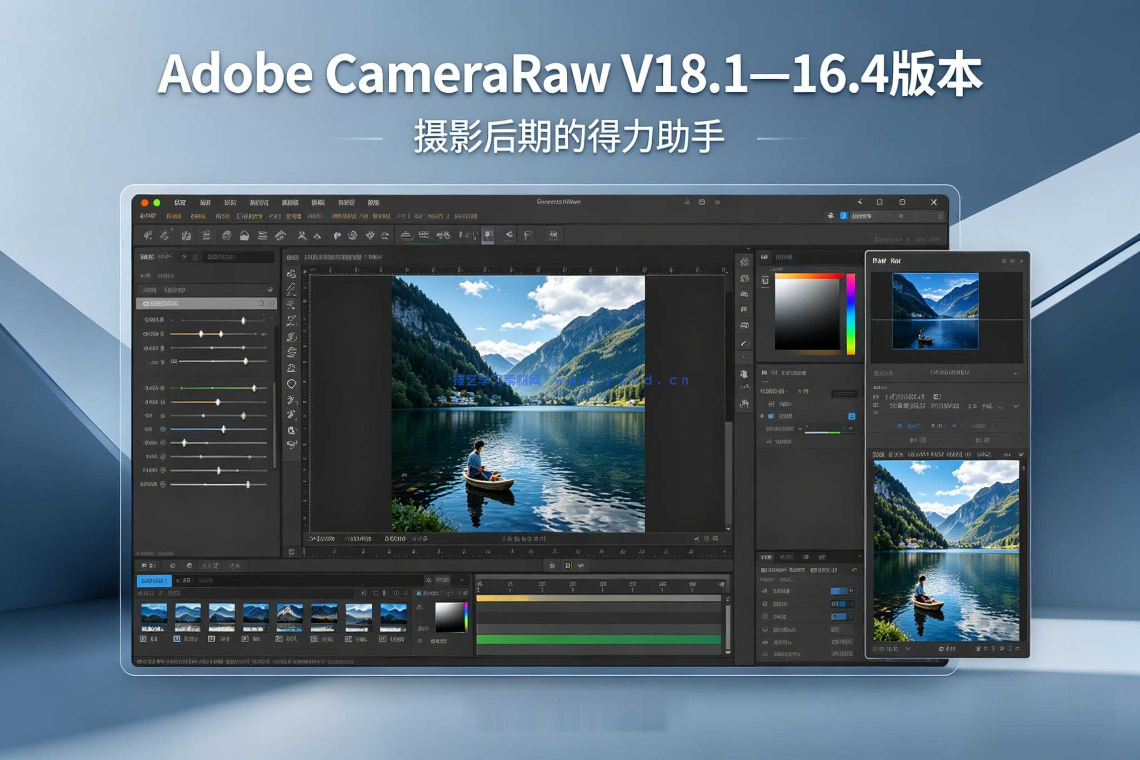Click the green progress bar in right properties panel
1140x760 pixels.
[823, 432]
